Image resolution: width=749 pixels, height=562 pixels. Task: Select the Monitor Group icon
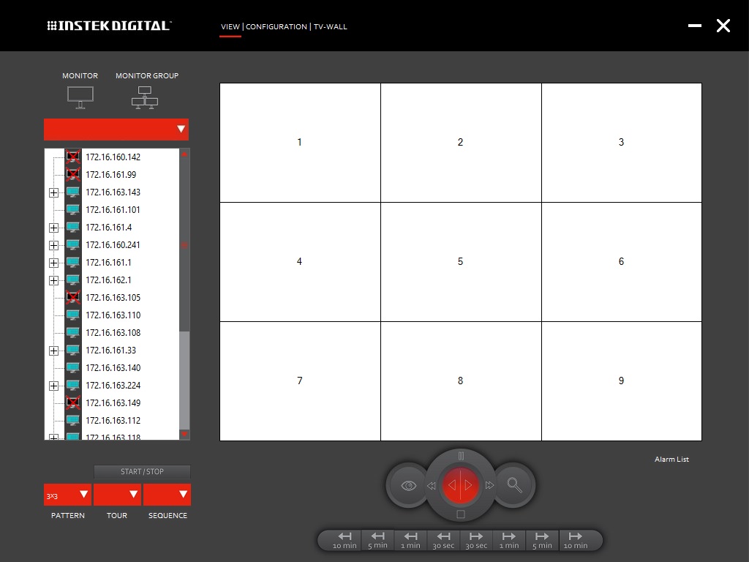tap(145, 97)
